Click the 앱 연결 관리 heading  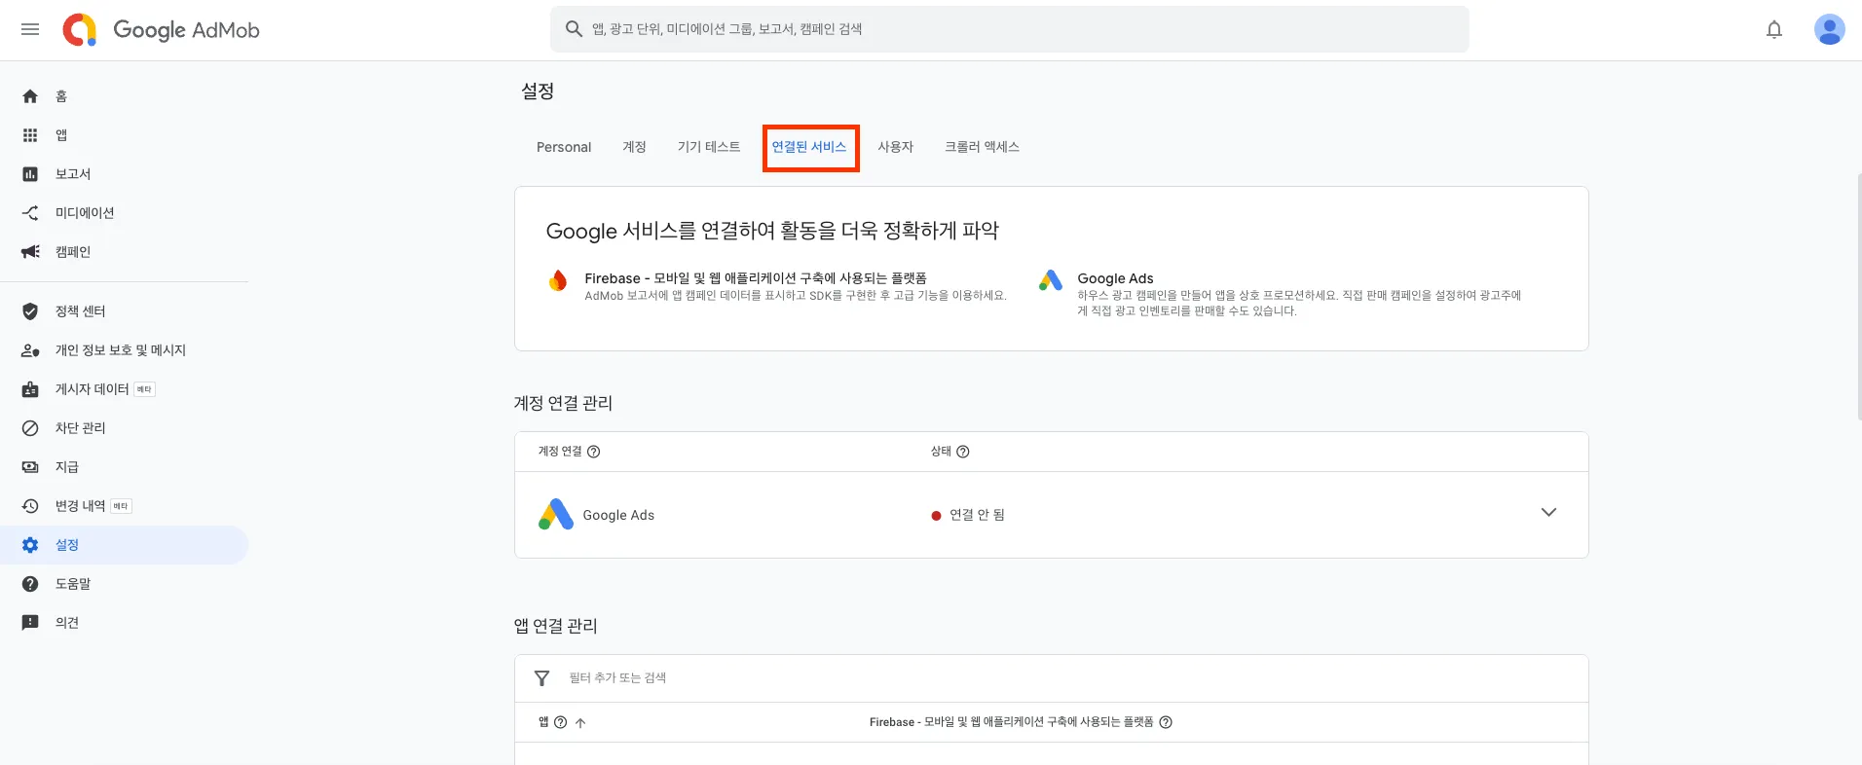point(555,626)
